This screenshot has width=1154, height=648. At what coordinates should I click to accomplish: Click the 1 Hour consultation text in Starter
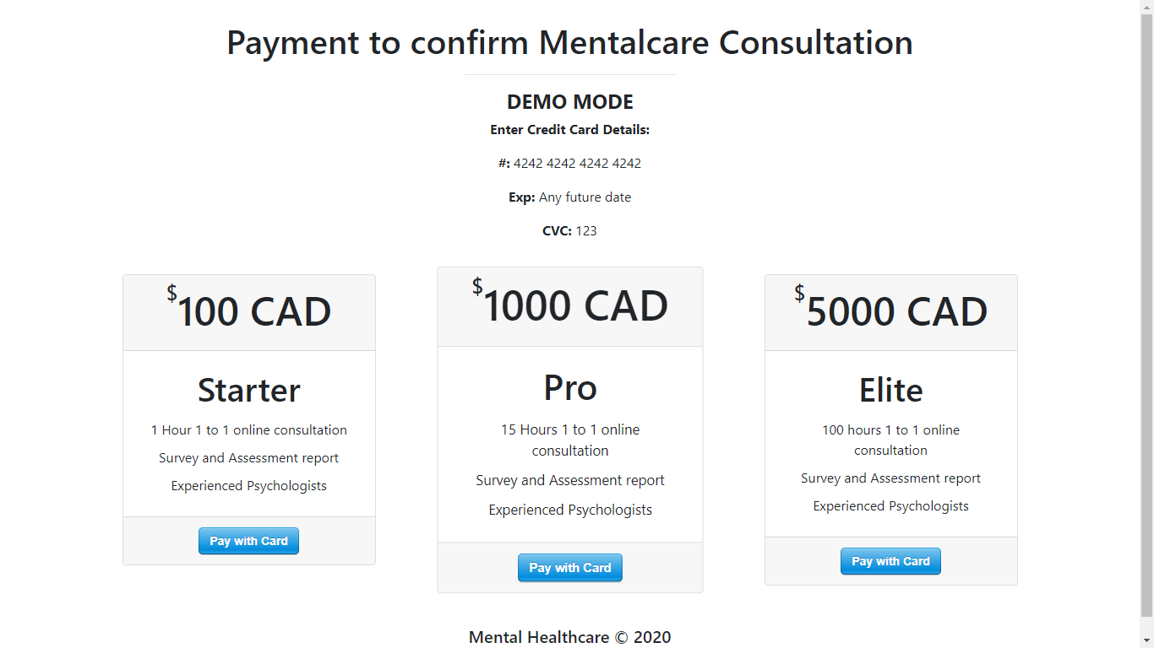[249, 430]
